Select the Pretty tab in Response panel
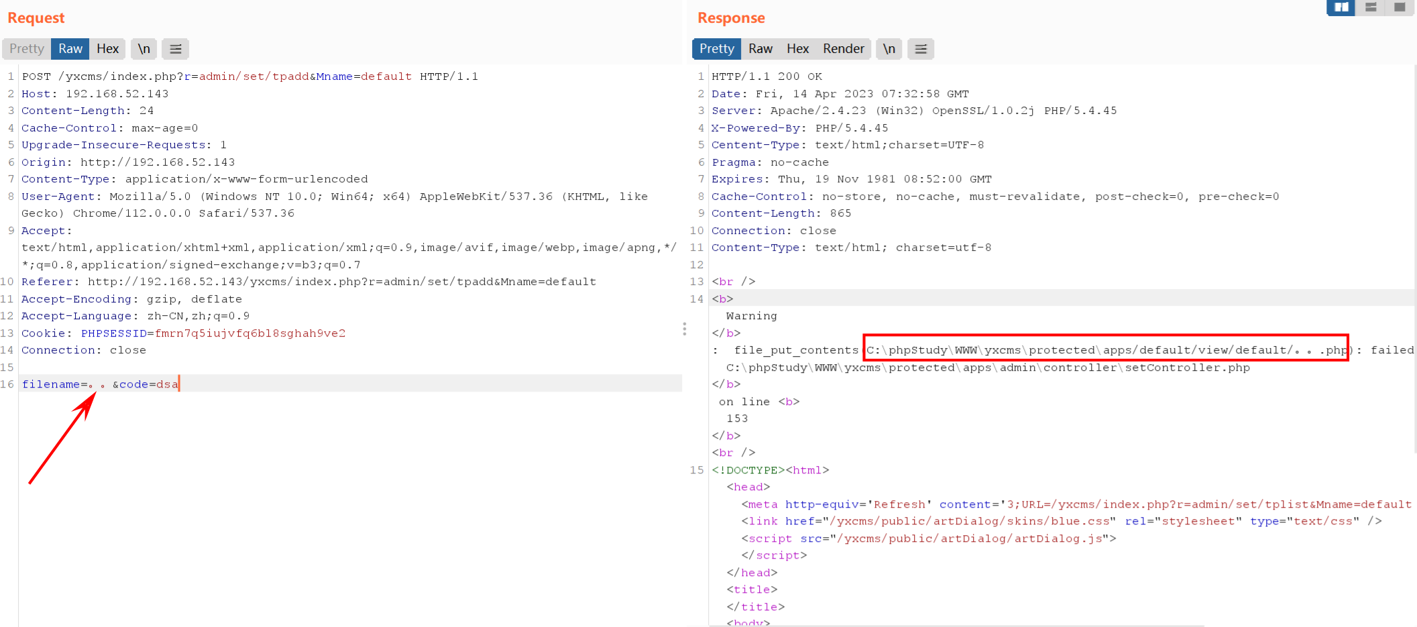The image size is (1417, 627). coord(717,49)
